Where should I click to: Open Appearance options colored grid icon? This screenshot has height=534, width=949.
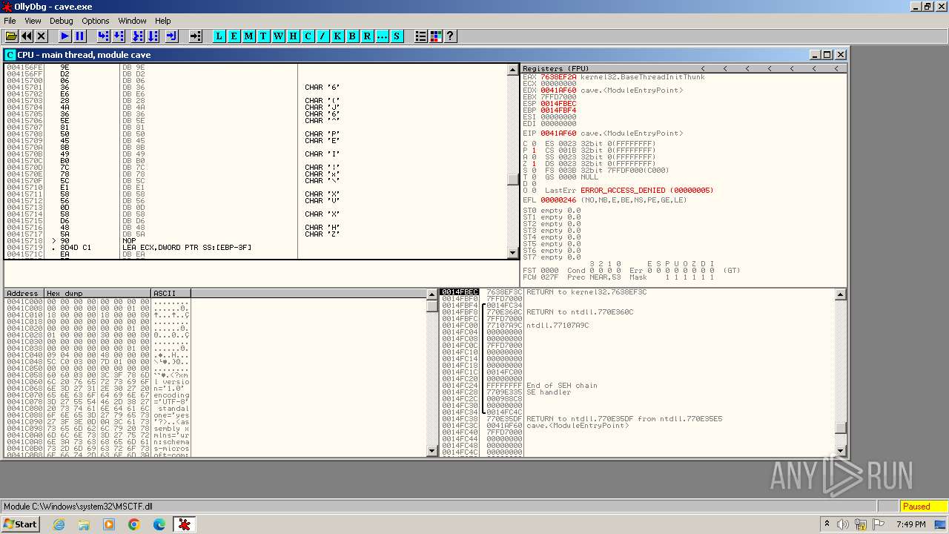[436, 36]
